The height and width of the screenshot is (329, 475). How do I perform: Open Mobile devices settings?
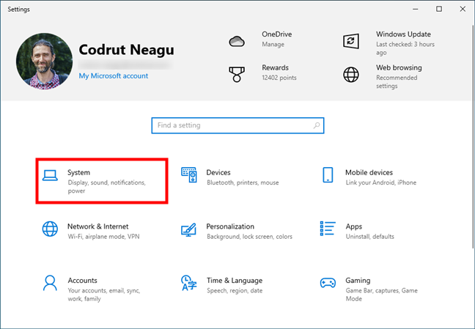coord(369,177)
